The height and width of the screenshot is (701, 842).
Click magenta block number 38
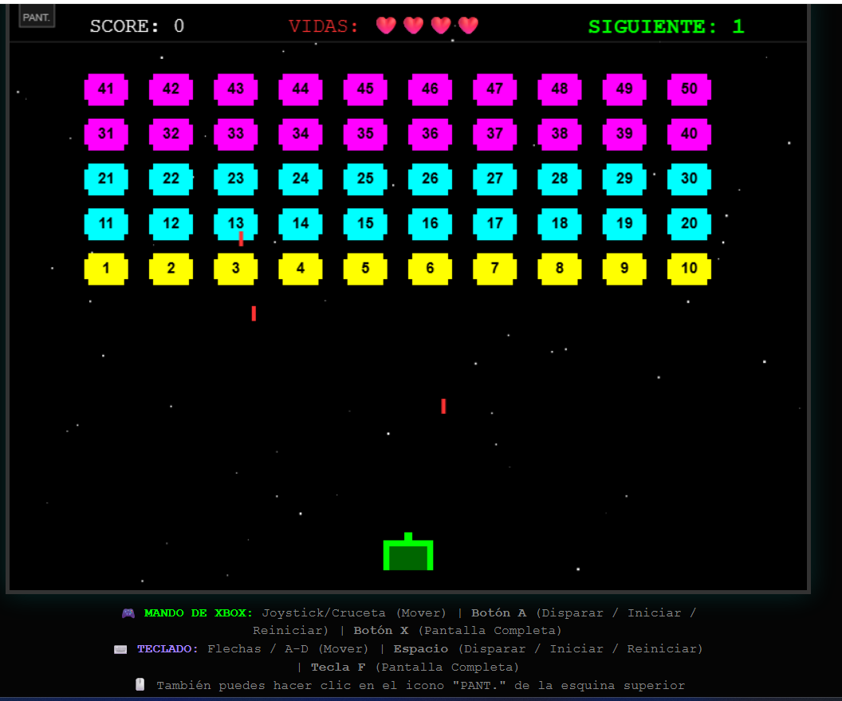[x=560, y=134]
